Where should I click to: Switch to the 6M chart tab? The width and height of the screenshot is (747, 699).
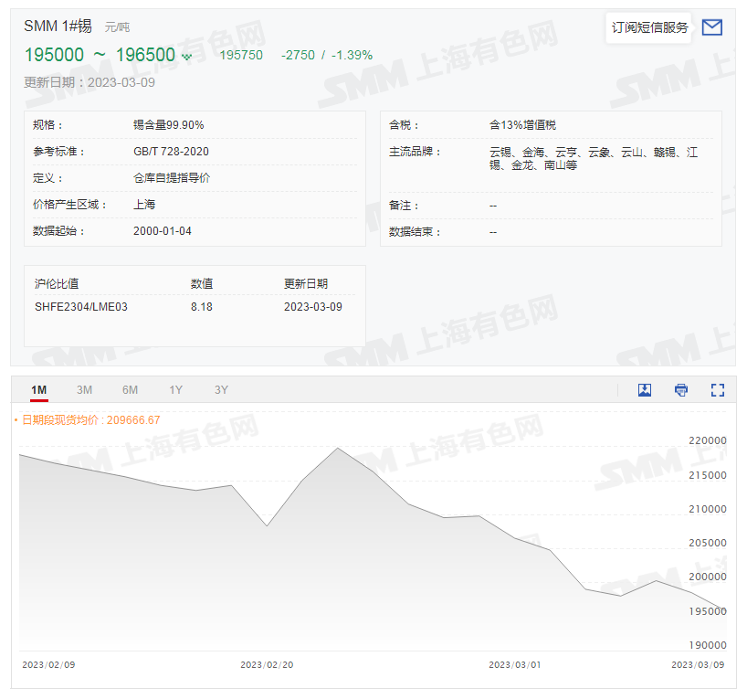click(130, 389)
